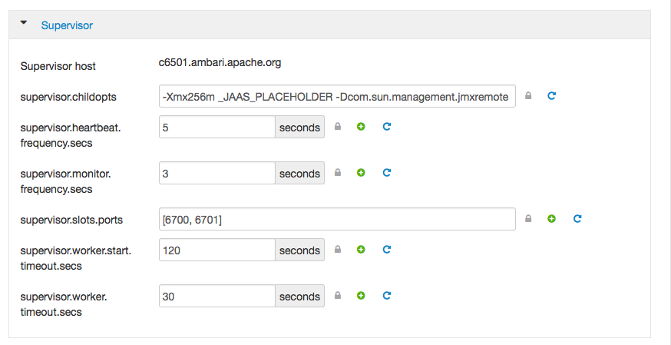671x345 pixels.
Task: Click lock icon for supervisor.heartbeat.frequency.secs
Action: (338, 126)
